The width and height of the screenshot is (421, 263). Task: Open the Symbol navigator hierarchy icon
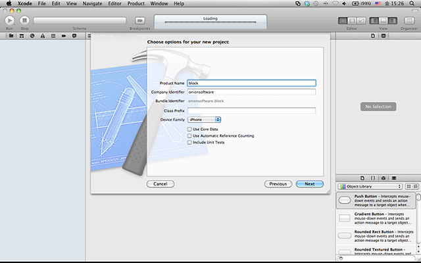pos(22,36)
